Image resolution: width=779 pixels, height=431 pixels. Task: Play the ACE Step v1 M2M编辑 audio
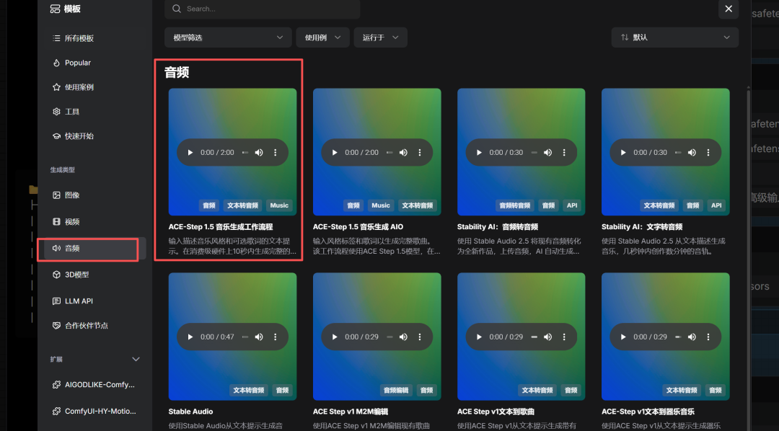coord(335,337)
